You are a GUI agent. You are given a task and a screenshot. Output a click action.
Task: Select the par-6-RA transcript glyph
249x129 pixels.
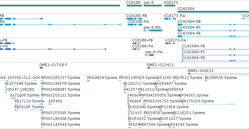tap(153, 30)
